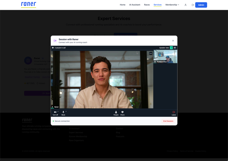Viewport: 228px width, 161px height.
Task: Click the '2 people in call' label
Action: pyautogui.click(x=60, y=48)
